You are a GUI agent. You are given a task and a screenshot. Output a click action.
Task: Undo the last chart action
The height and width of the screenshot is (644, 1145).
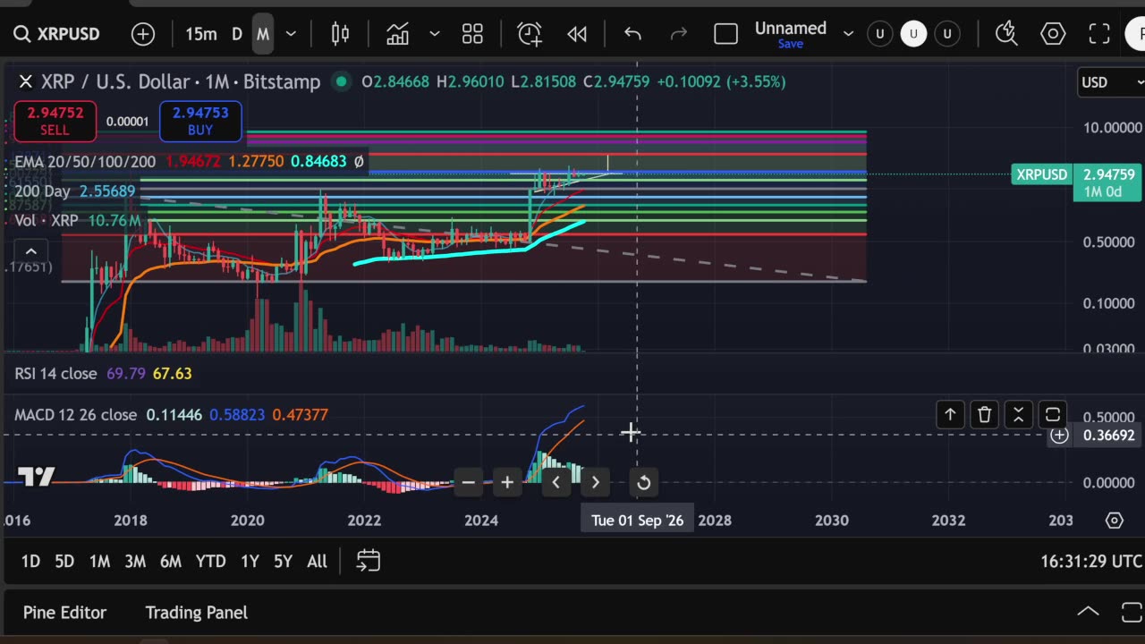pyautogui.click(x=632, y=34)
